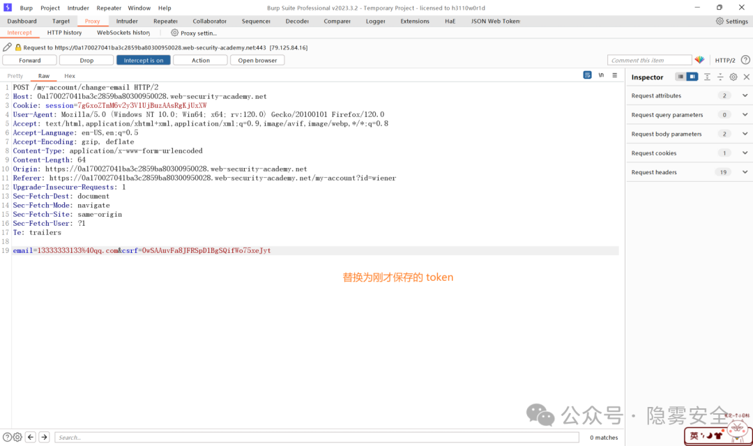753x446 pixels.
Task: Close the Inspector panel
Action: click(746, 77)
